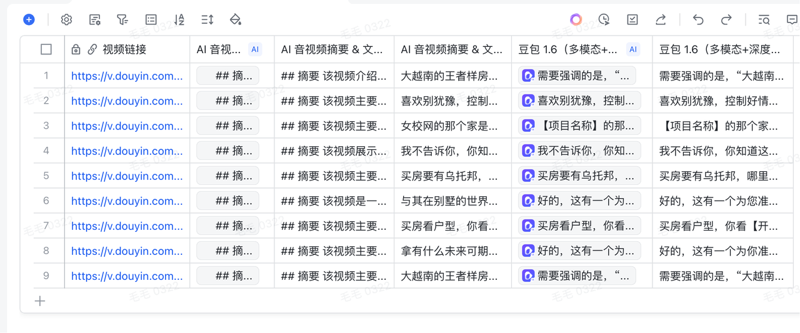Select cell '拿有什么未来可期' in row 8
Image resolution: width=800 pixels, height=333 pixels.
[453, 251]
